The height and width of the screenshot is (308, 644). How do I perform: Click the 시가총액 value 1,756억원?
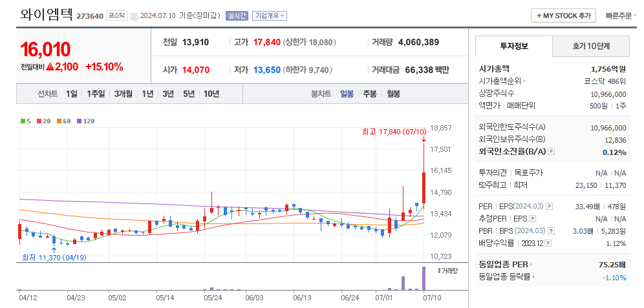(x=608, y=69)
